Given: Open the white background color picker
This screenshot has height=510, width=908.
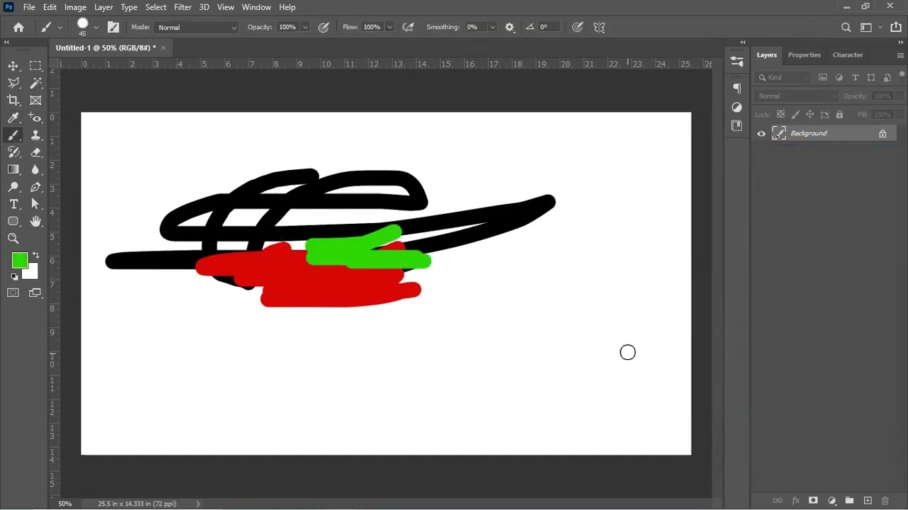Looking at the screenshot, I should pos(32,273).
